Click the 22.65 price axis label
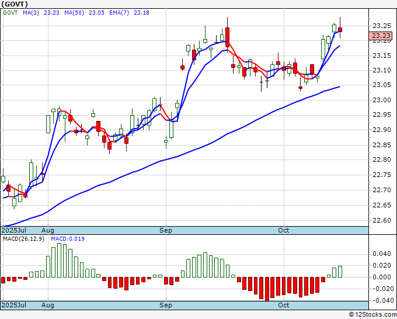This screenshot has height=319, width=397. click(x=382, y=205)
